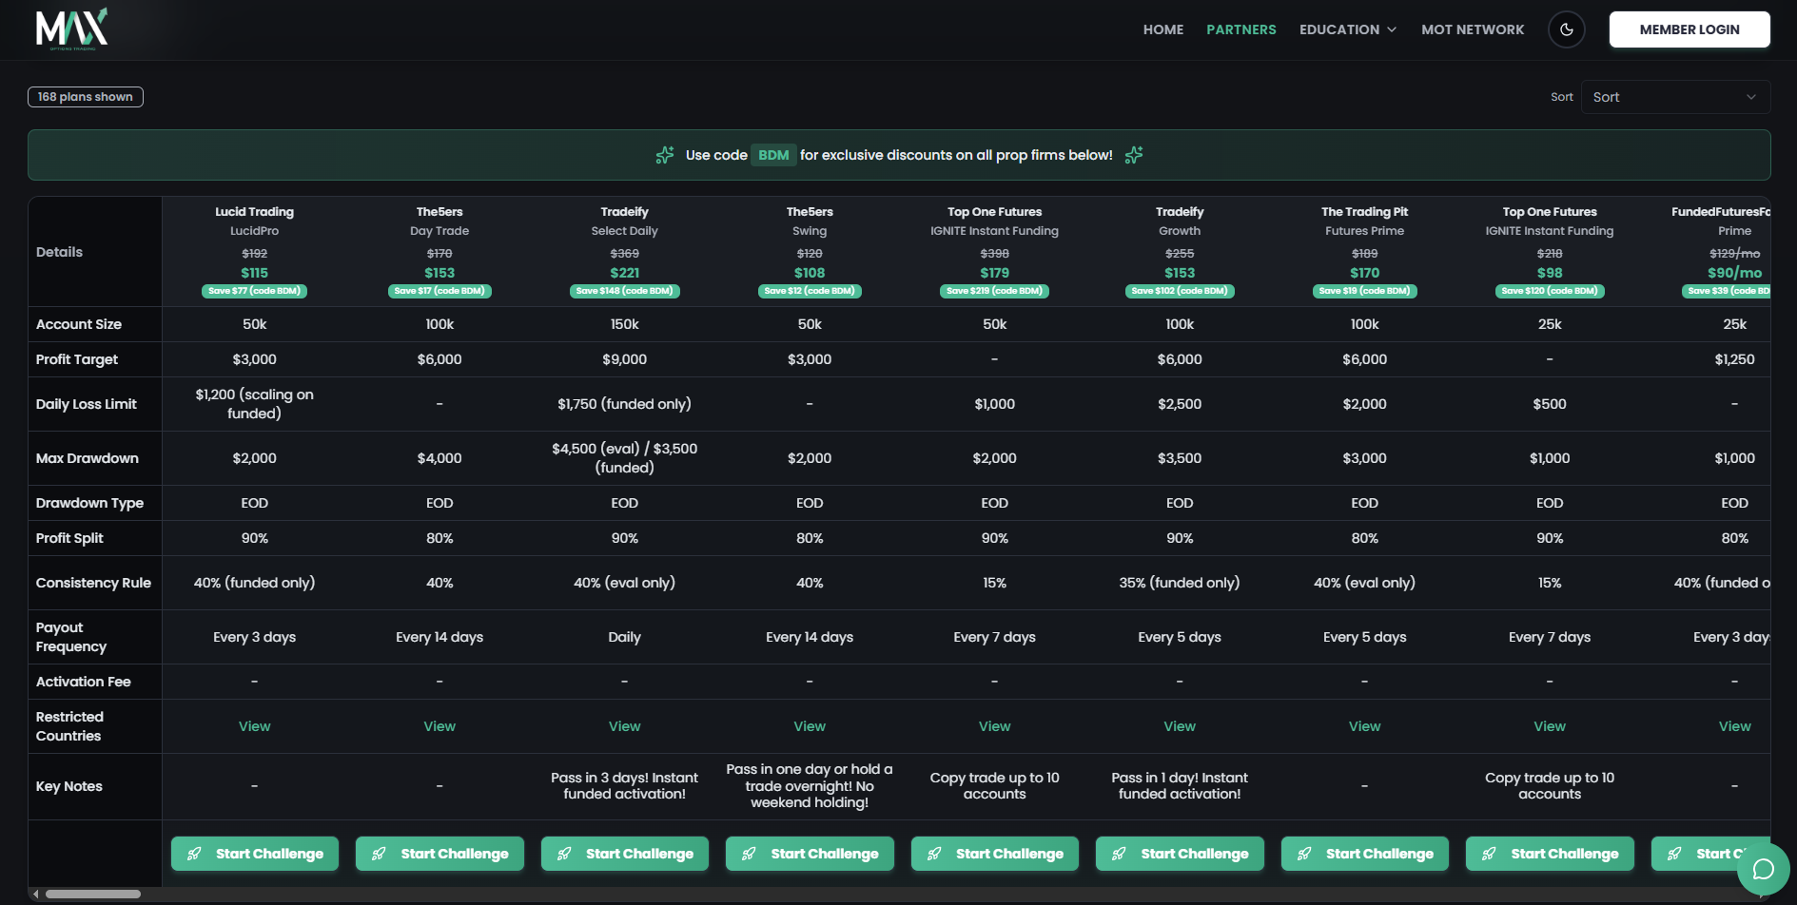Click the 'Save $102 (code BDM)' badge
The width and height of the screenshot is (1797, 905).
coord(1180,291)
